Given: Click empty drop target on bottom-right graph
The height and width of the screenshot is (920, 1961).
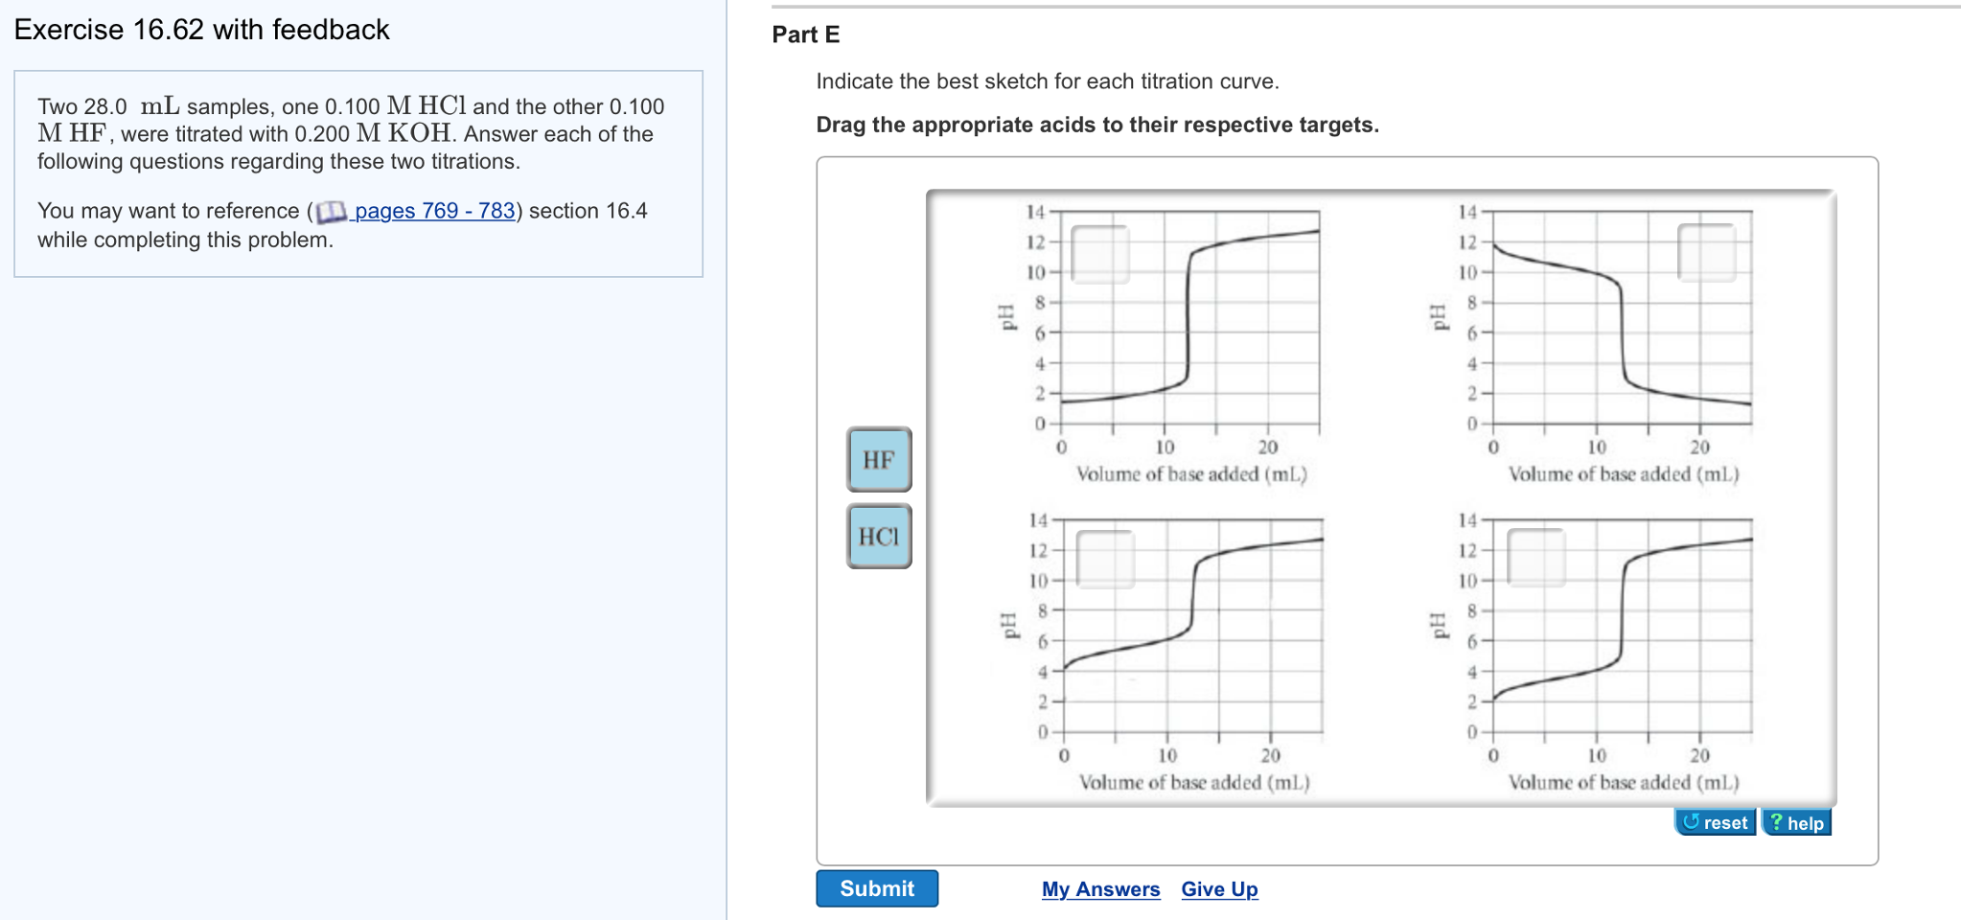Looking at the screenshot, I should click(1535, 557).
